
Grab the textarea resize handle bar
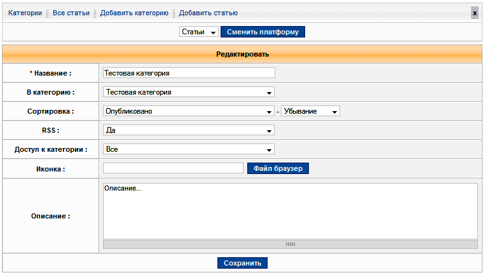tap(290, 244)
